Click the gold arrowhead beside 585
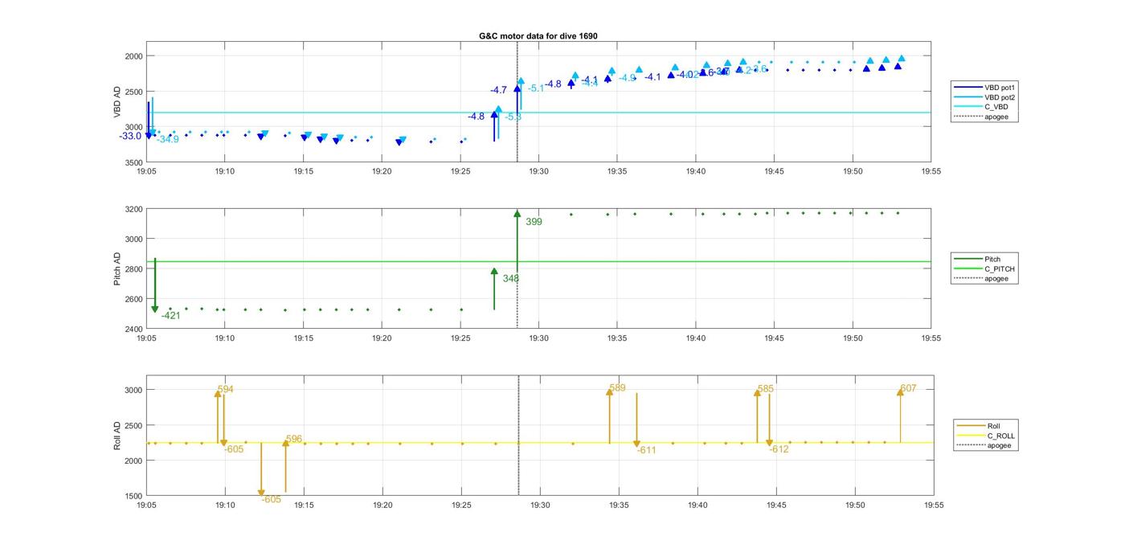The width and height of the screenshot is (1125, 557). [757, 392]
